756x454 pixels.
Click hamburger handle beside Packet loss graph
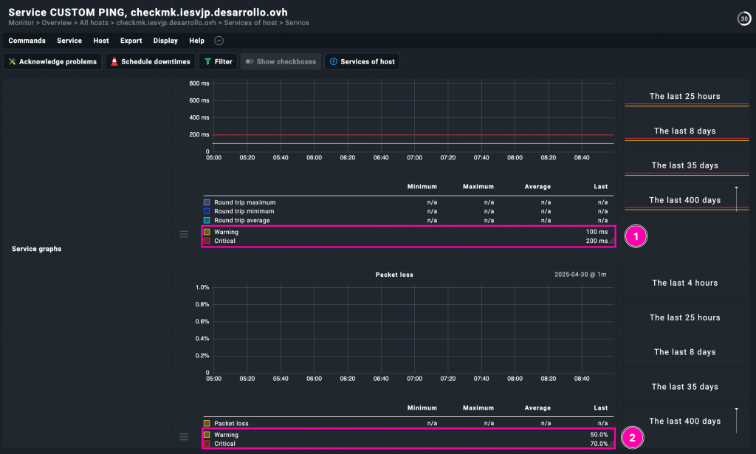(184, 437)
